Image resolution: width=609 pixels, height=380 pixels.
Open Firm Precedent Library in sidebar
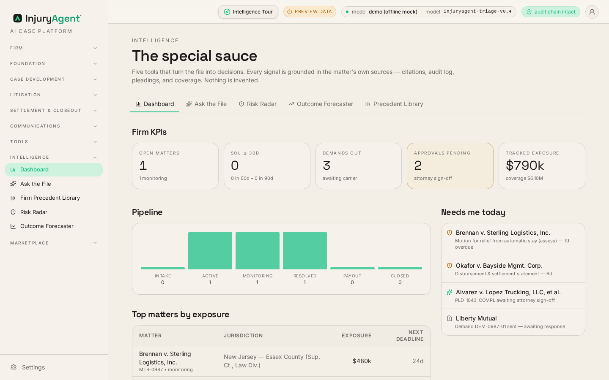pos(54,198)
